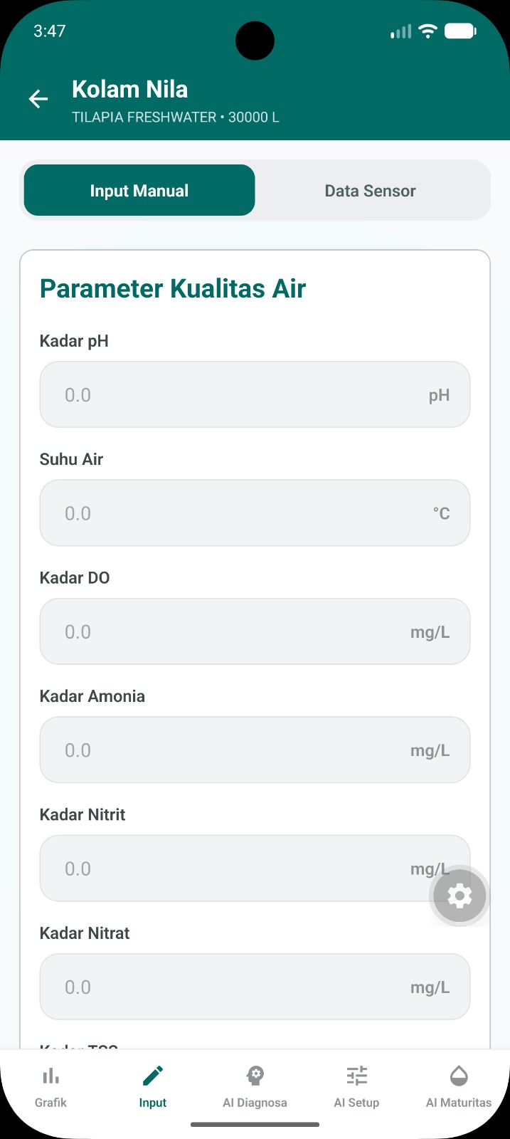Tap the Parameter Kualitas Air heading

tap(173, 288)
